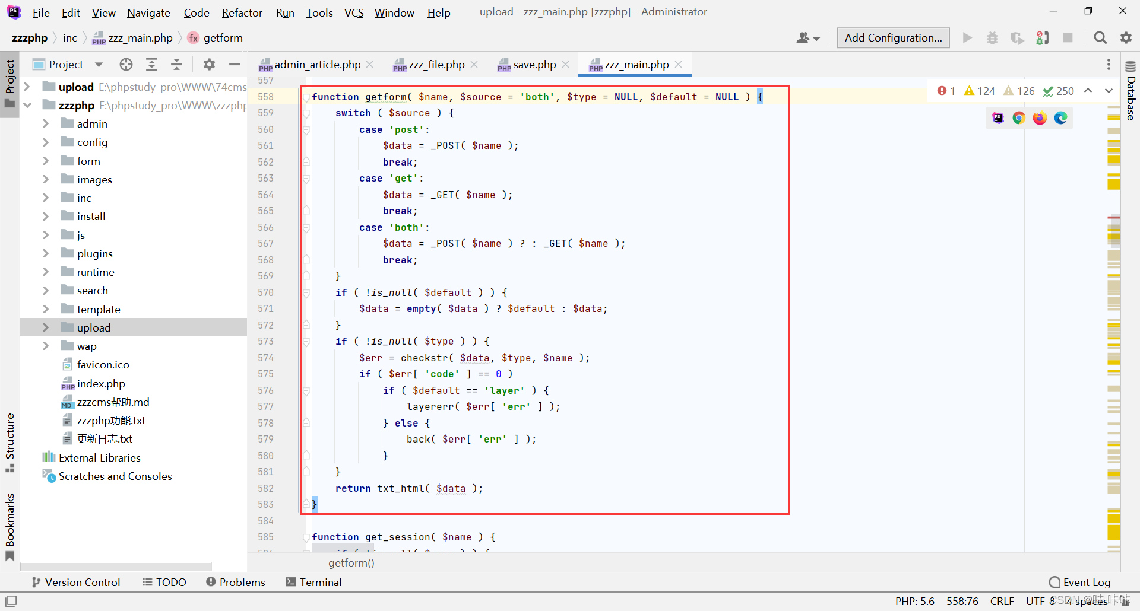Open the VCS menu

pyautogui.click(x=354, y=12)
